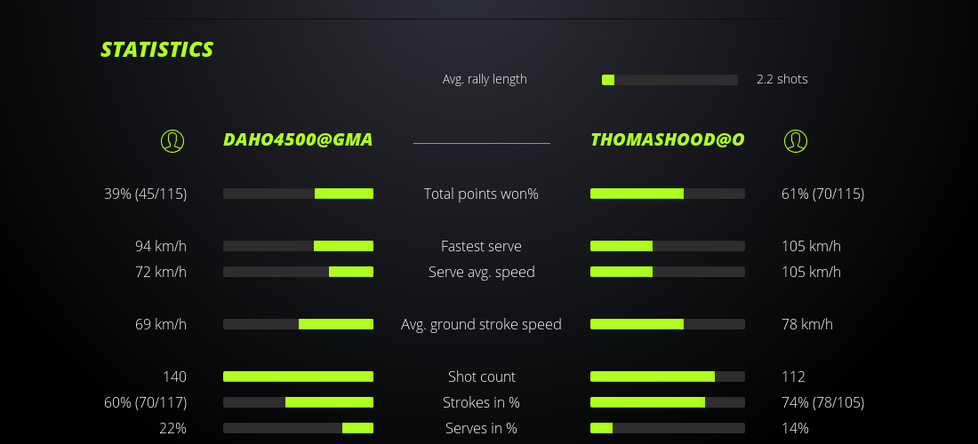The image size is (978, 444).
Task: Click right Total points won bar
Action: pyautogui.click(x=668, y=194)
